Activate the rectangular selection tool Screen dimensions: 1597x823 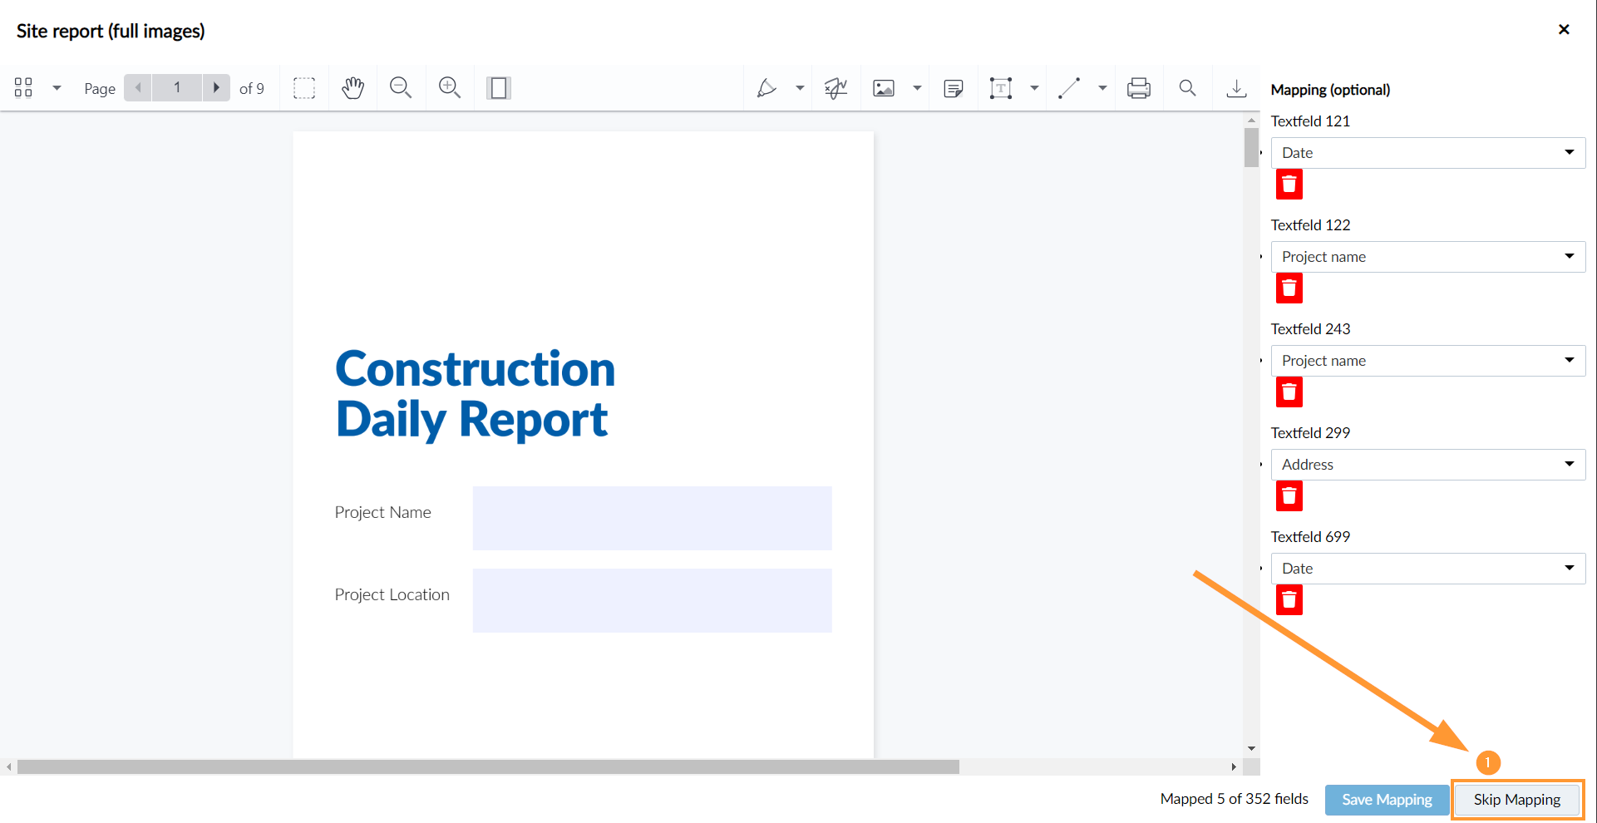click(x=304, y=87)
